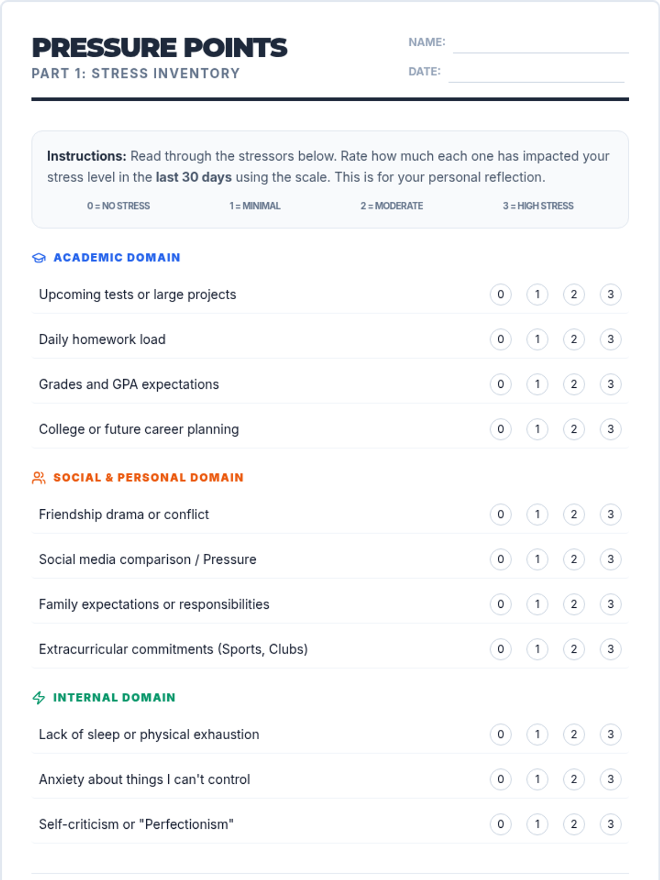The image size is (660, 880).
Task: Click the Academic Domain graduation cap icon
Action: pyautogui.click(x=39, y=258)
